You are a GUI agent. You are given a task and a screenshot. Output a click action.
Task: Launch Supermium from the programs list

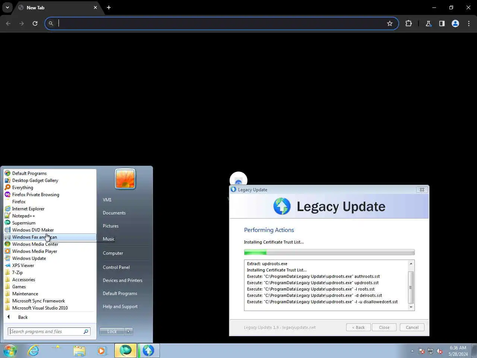(x=50, y=223)
